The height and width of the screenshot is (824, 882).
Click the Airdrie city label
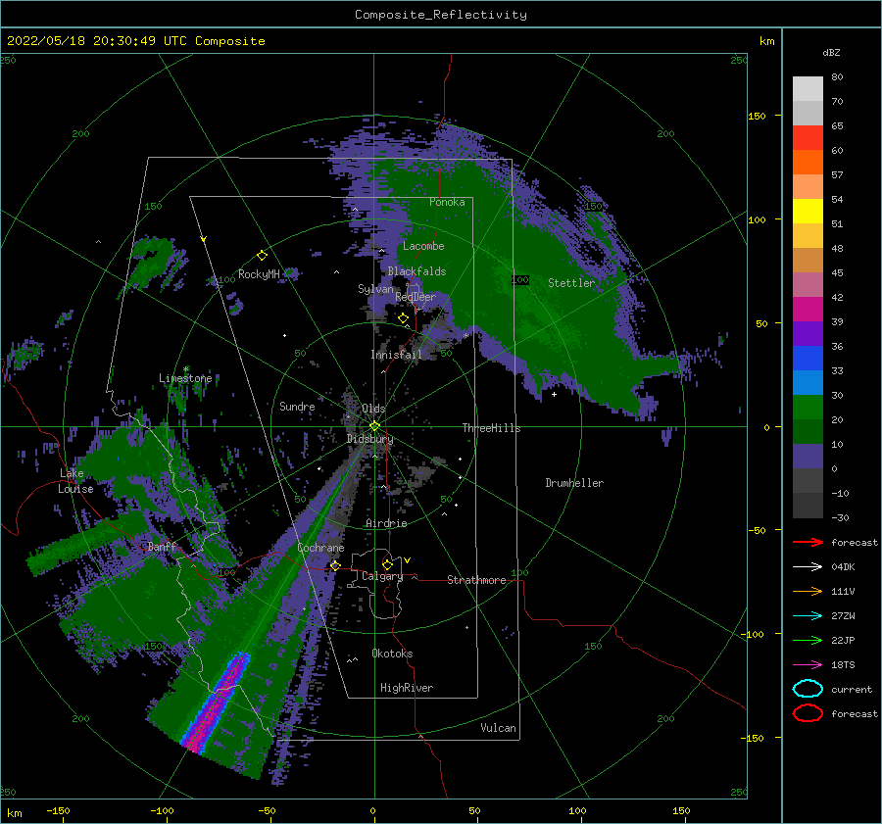(386, 523)
